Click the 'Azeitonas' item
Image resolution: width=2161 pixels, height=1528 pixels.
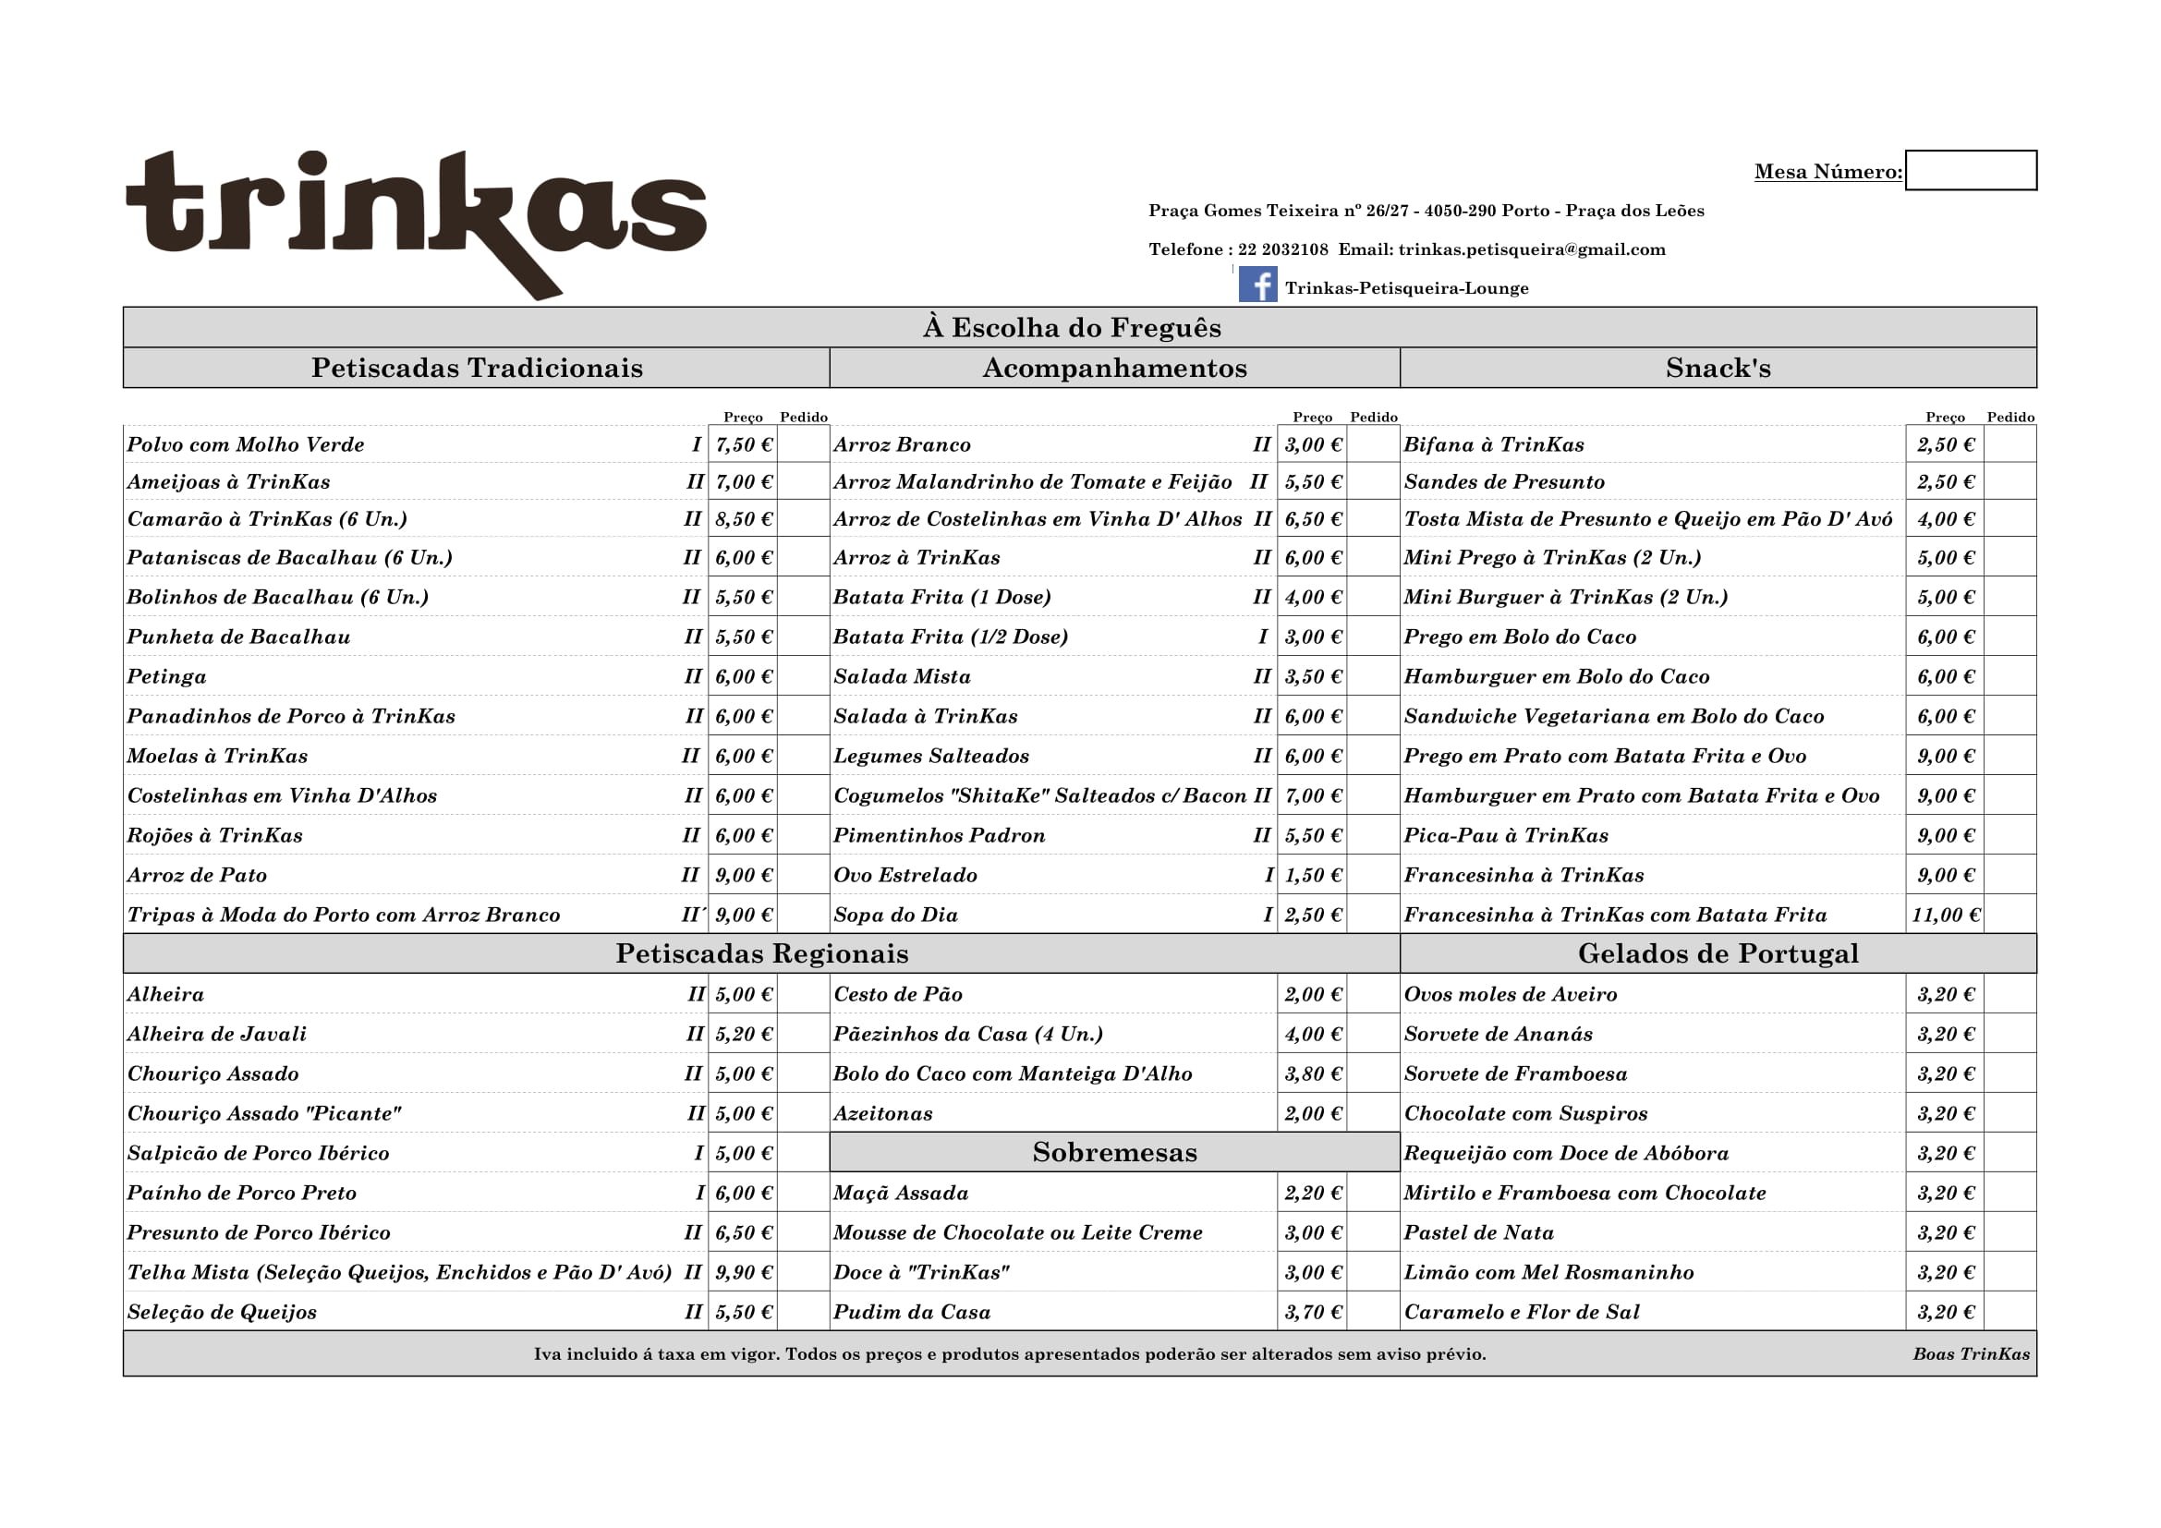click(x=883, y=1114)
